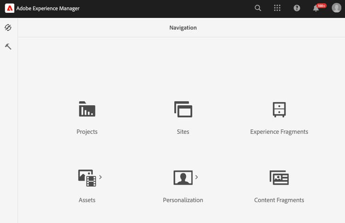Screen dimensions: 345x223
Task: Open the Sites pages icon
Action: pyautogui.click(x=183, y=109)
